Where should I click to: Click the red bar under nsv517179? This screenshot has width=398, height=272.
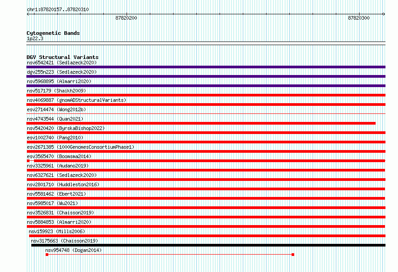coord(206,95)
